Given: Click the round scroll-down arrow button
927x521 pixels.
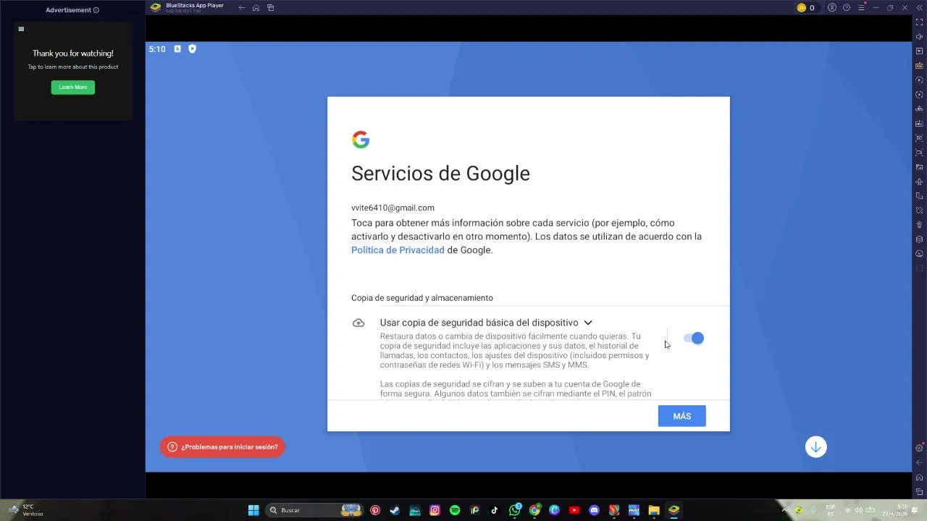Looking at the screenshot, I should pos(815,447).
